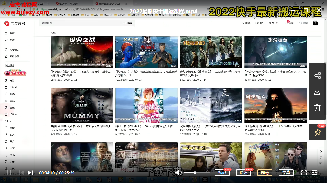Select the 美食 food channel

pyautogui.click(x=10, y=141)
